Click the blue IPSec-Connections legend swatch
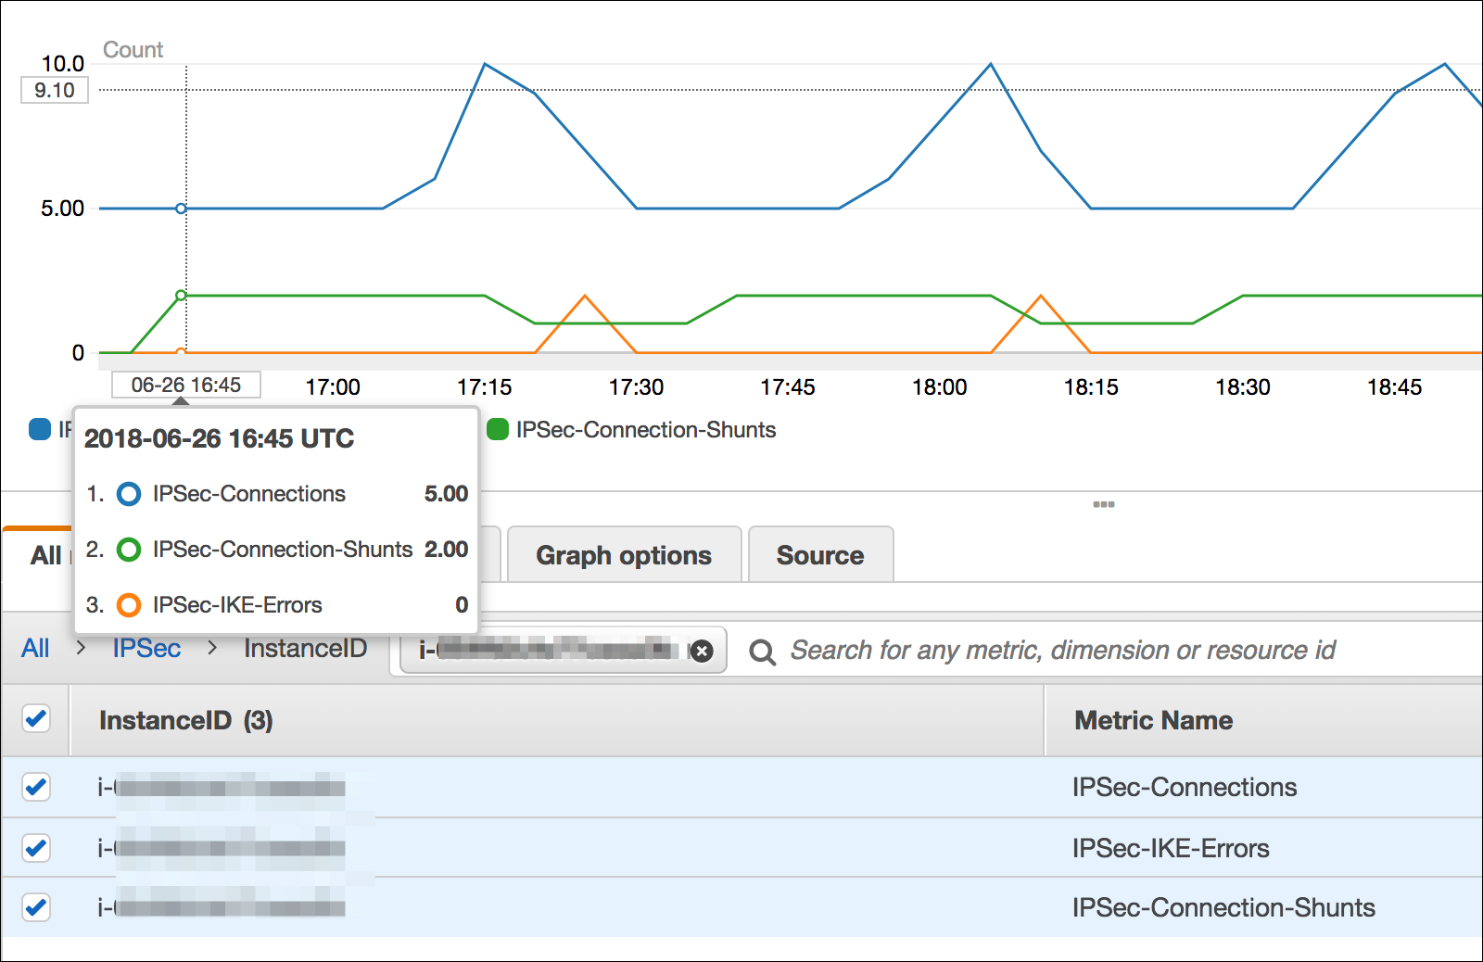 [39, 429]
